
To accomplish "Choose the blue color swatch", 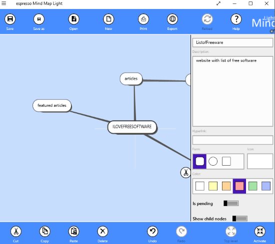I will pos(266,186).
